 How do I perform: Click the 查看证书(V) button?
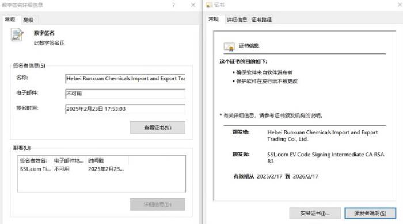[158, 128]
